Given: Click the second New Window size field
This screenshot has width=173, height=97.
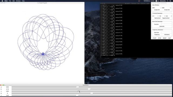Looking at the screenshot, I should click(166, 8).
